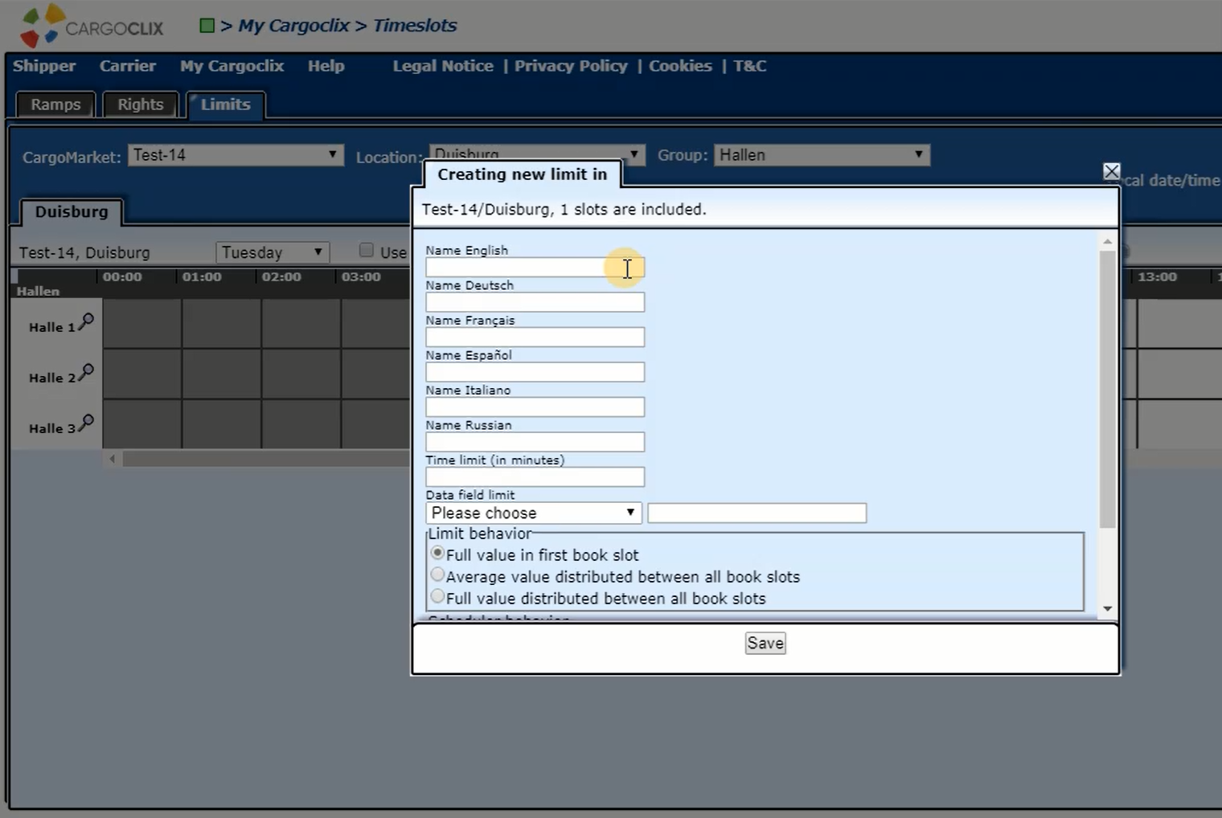Click the magnifier icon next to Halle 2

pyautogui.click(x=86, y=372)
